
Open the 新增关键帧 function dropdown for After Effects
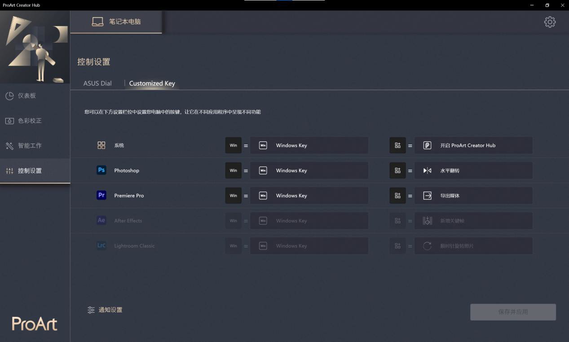click(473, 221)
